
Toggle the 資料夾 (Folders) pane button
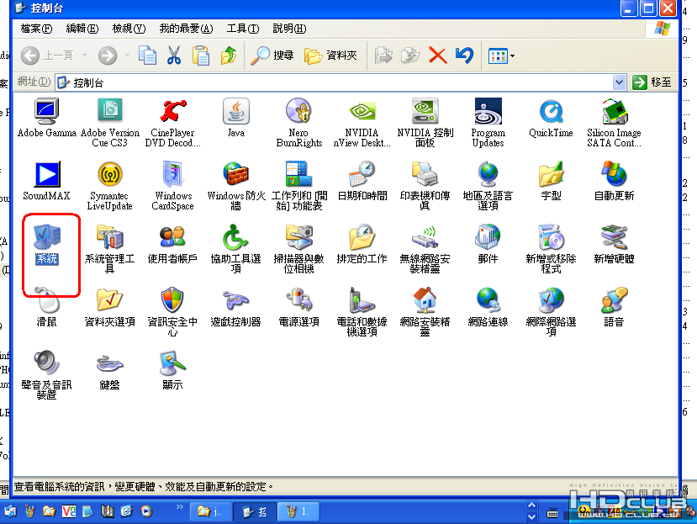(330, 56)
